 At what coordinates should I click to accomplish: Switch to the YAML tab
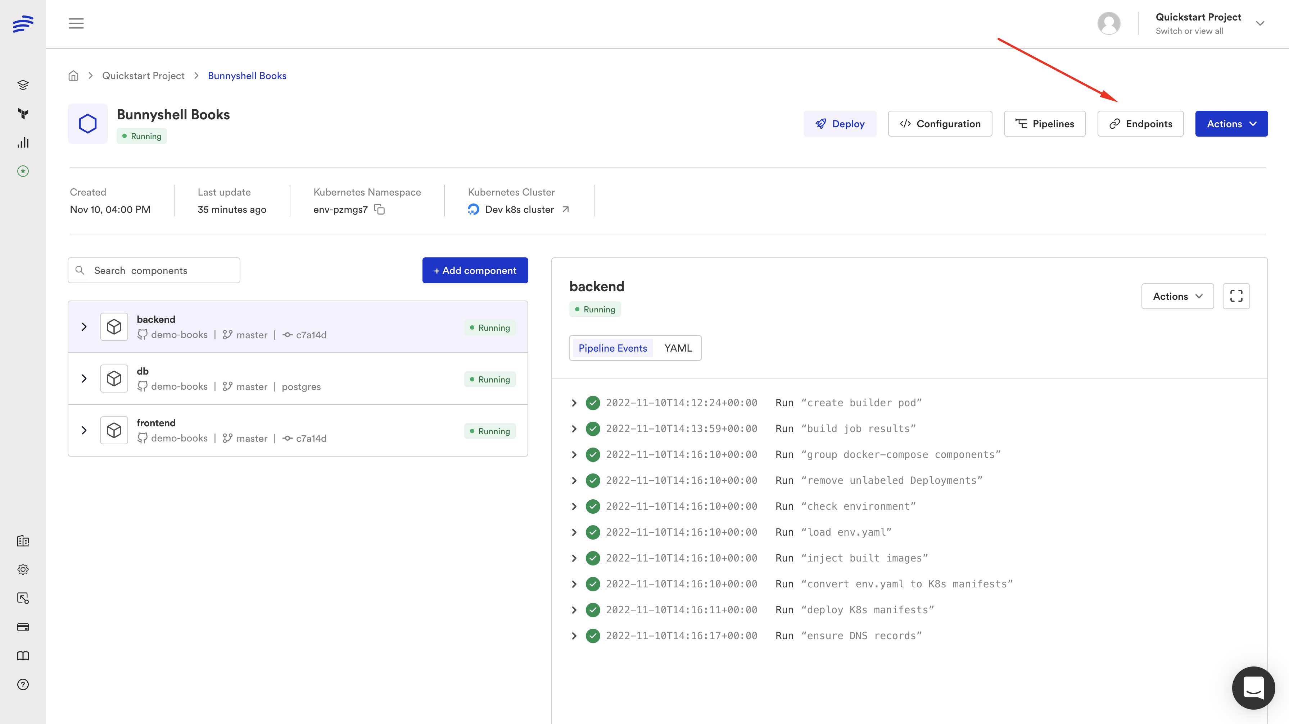pos(678,348)
